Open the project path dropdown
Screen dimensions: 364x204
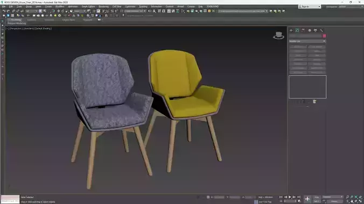(x=243, y=11)
